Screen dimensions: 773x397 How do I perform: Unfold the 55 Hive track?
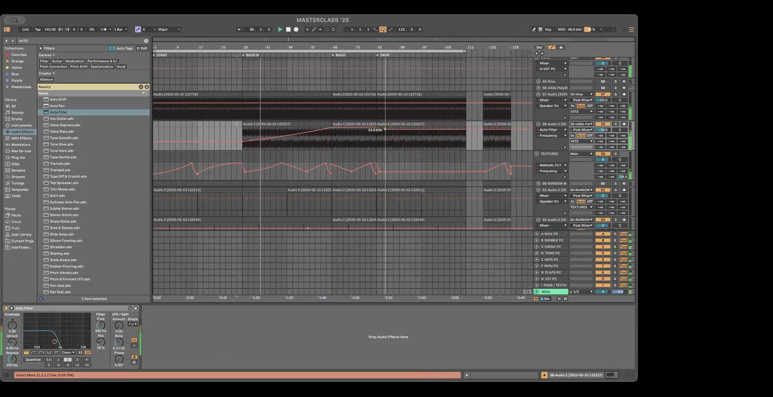538,82
